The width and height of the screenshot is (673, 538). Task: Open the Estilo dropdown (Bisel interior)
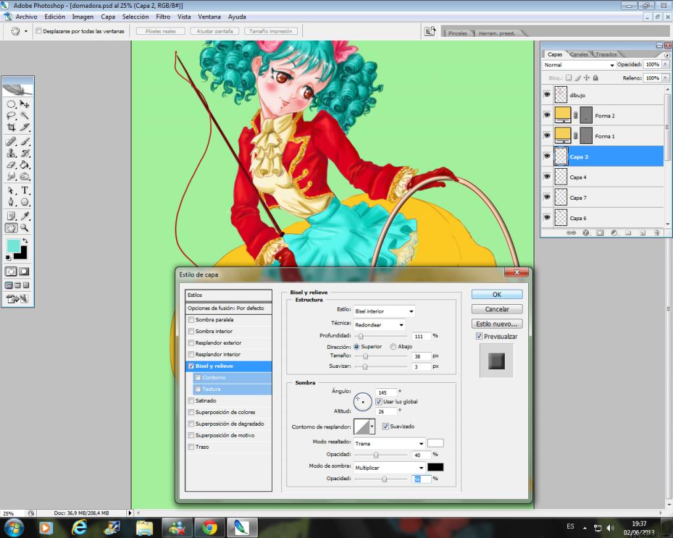point(384,311)
